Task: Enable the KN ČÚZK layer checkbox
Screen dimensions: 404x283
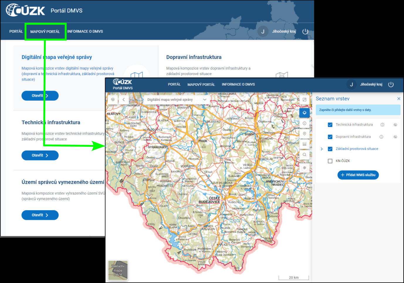Action: tap(330, 161)
